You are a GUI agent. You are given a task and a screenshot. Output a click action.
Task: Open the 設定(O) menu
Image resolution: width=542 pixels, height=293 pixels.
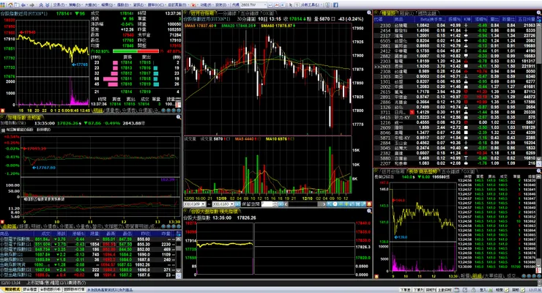[221, 5]
